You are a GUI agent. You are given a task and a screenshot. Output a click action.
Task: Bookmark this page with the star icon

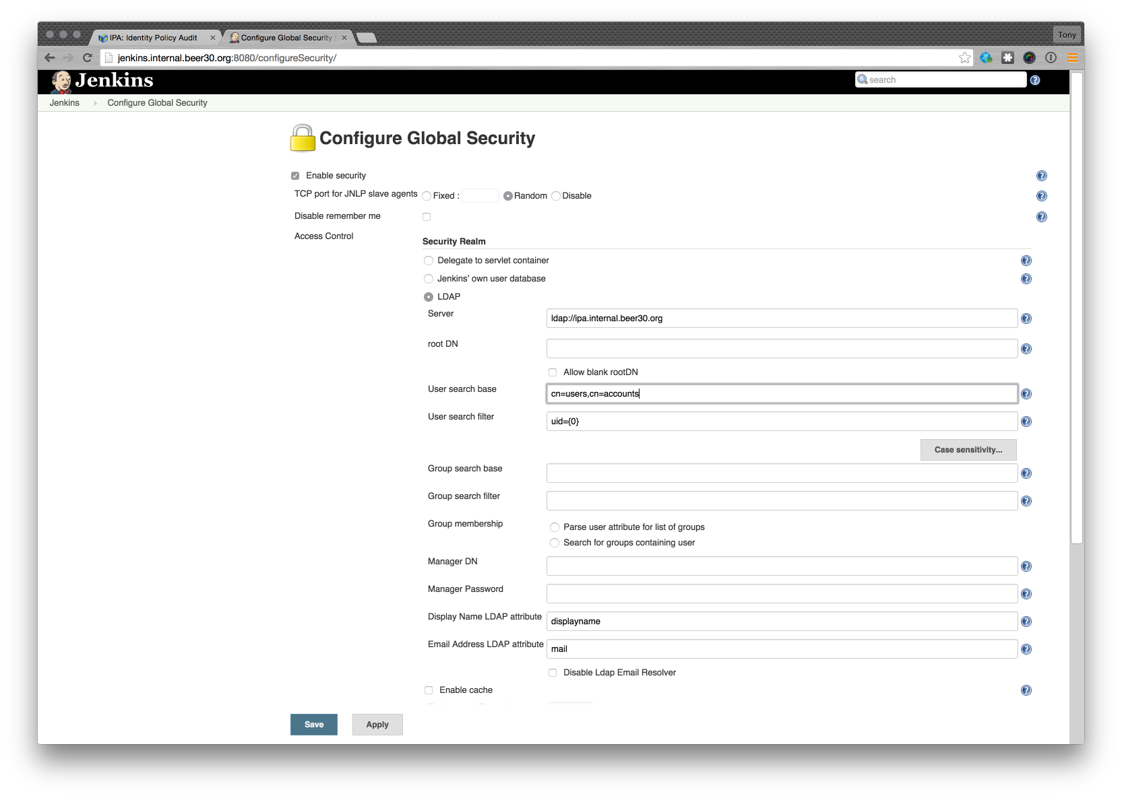point(964,58)
